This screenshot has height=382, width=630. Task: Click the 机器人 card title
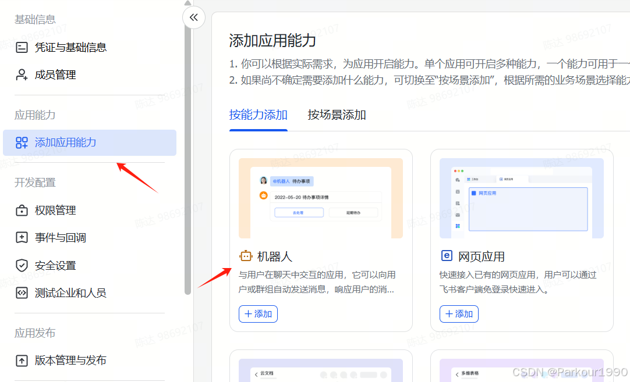pos(275,256)
